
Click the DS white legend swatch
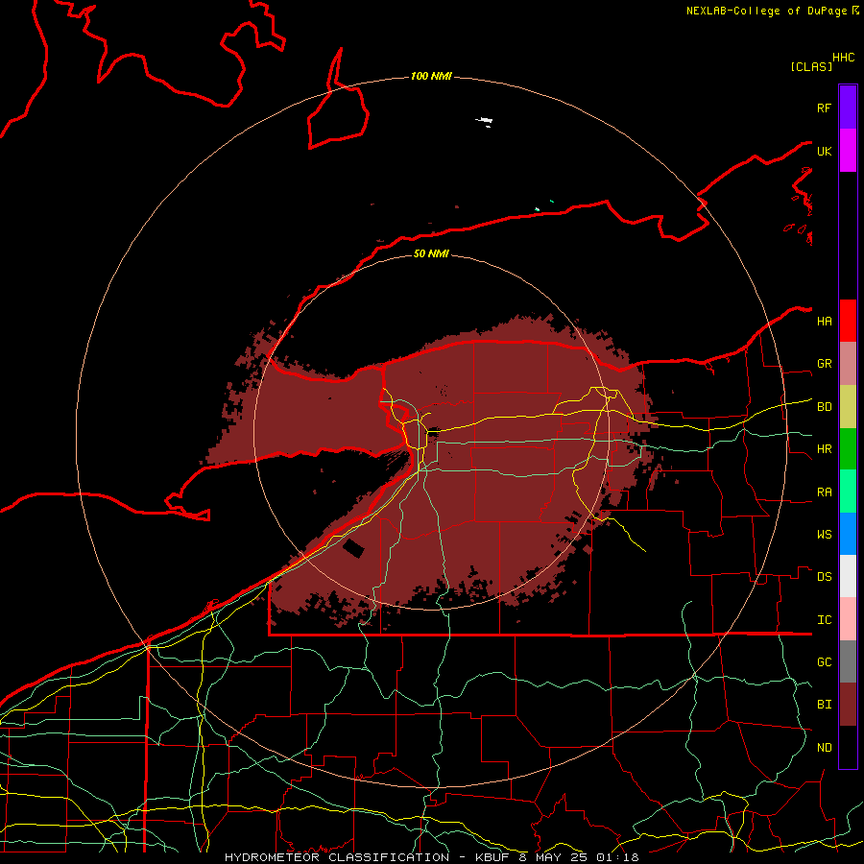(x=848, y=576)
